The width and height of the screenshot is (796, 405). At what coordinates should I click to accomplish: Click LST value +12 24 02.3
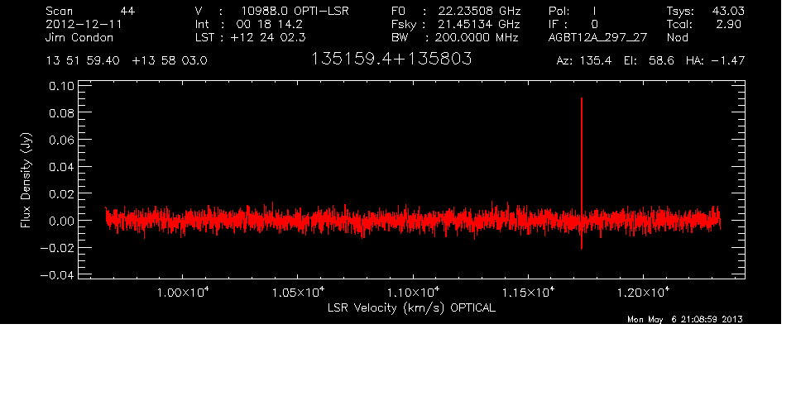click(x=268, y=37)
